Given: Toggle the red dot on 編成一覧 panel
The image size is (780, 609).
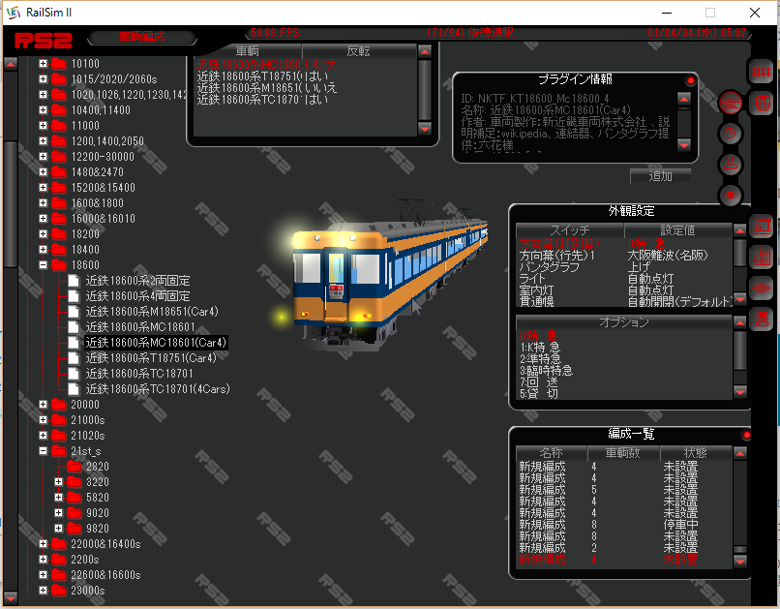Looking at the screenshot, I should point(746,436).
